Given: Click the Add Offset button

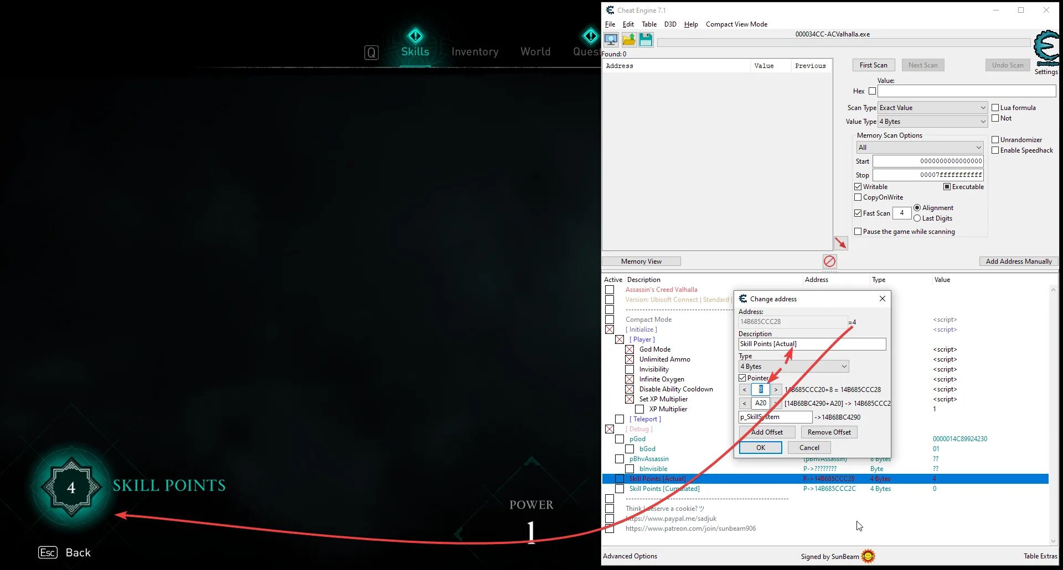Looking at the screenshot, I should coord(767,432).
